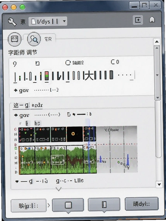Click the yellow macOS minimize button
The width and height of the screenshot is (166, 221).
click(x=14, y=7)
